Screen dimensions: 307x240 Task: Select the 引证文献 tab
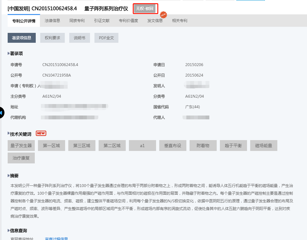[x=101, y=20]
